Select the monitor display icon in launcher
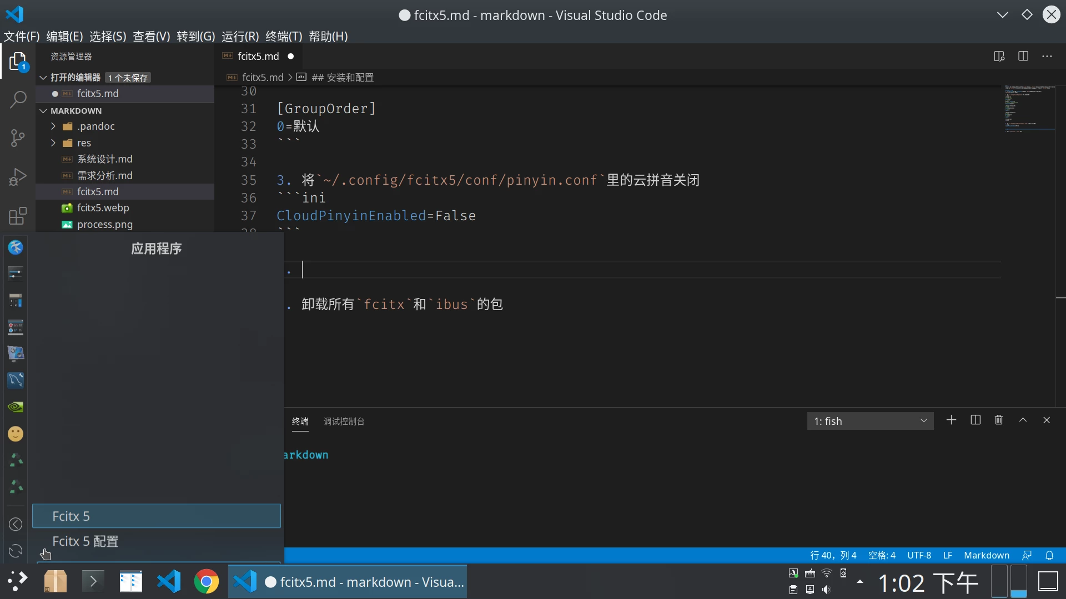Viewport: 1066px width, 599px height. coord(16,353)
